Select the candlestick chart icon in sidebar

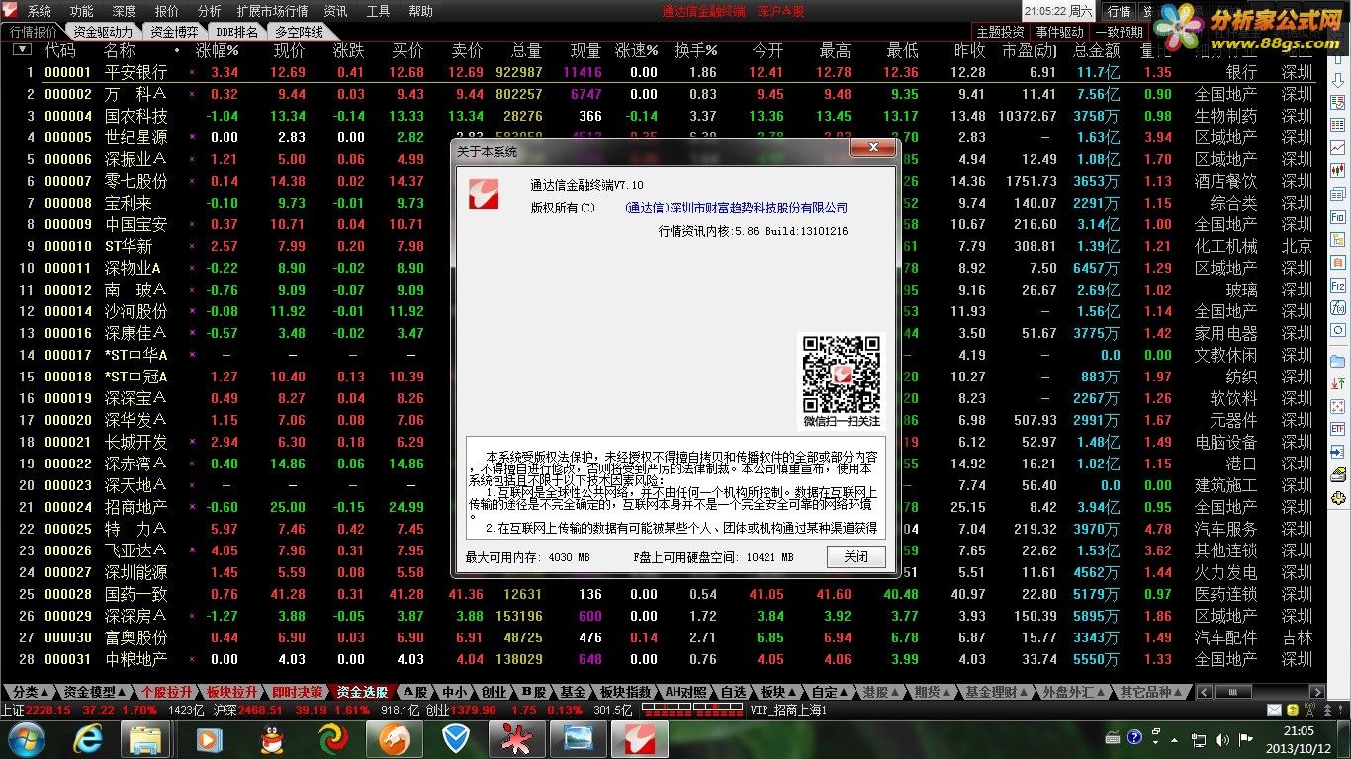pyautogui.click(x=1338, y=170)
